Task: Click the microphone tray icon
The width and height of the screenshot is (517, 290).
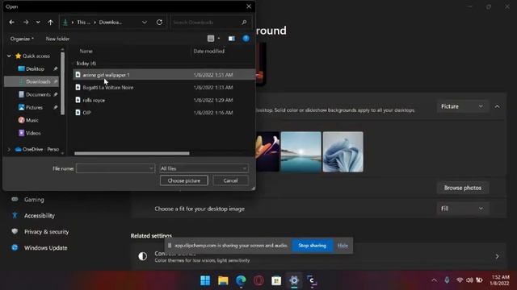Action: point(447,280)
